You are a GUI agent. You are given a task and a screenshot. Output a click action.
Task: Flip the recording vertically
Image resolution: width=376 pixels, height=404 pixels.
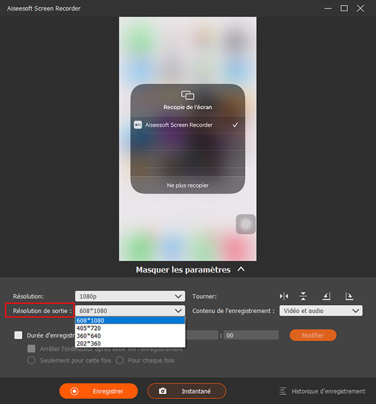[x=303, y=296]
